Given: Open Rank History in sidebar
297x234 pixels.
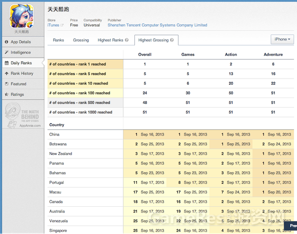Looking at the screenshot, I should [23, 73].
